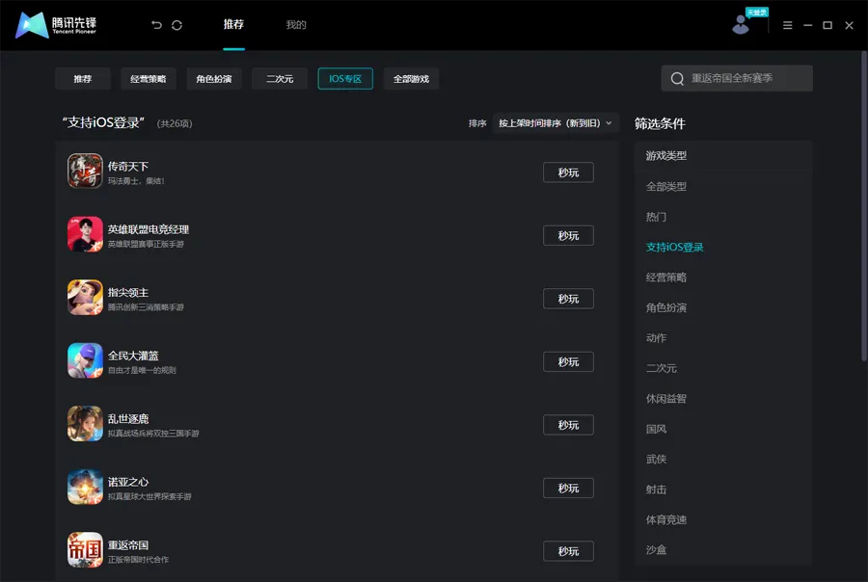Click 秒玩 button for 诺亚之心
The height and width of the screenshot is (582, 868).
pyautogui.click(x=568, y=488)
